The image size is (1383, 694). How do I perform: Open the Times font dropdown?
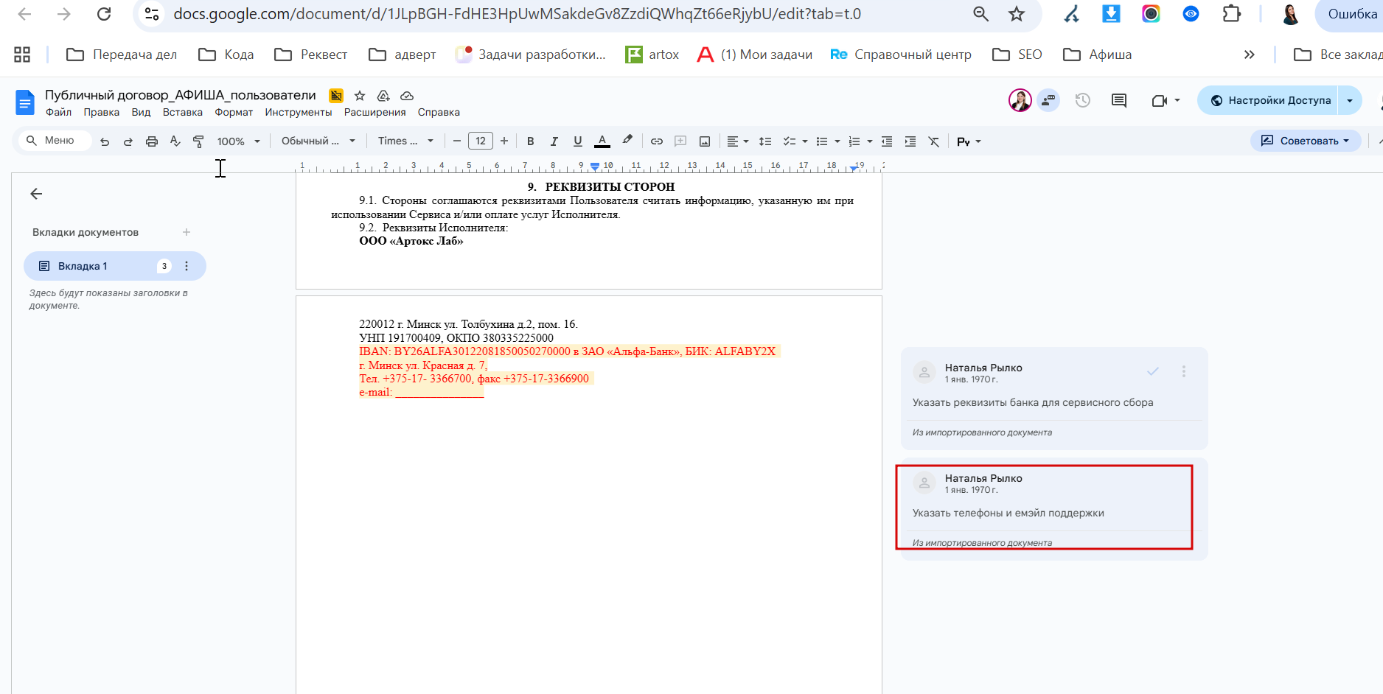coord(405,141)
